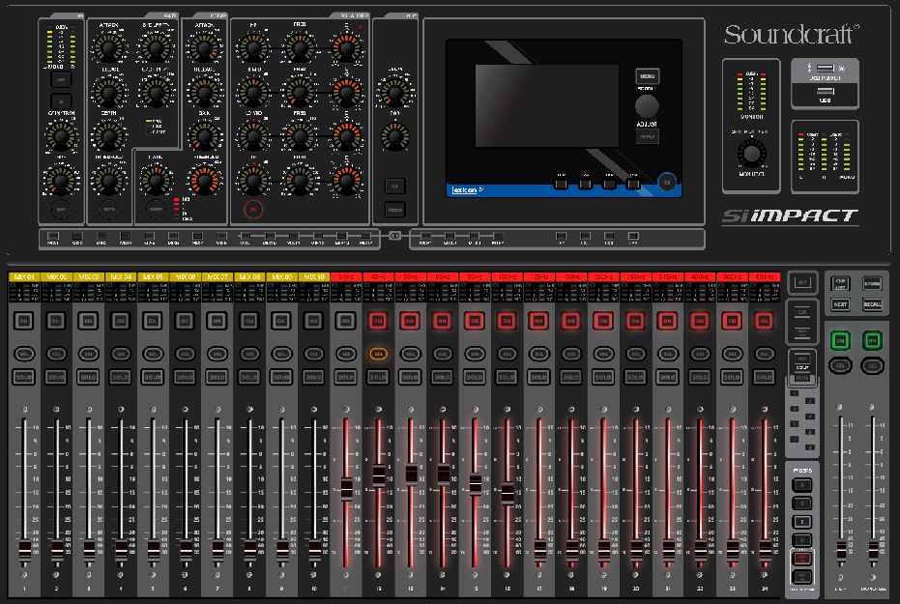
Task: Solo the 100Hz channel
Action: pos(507,377)
